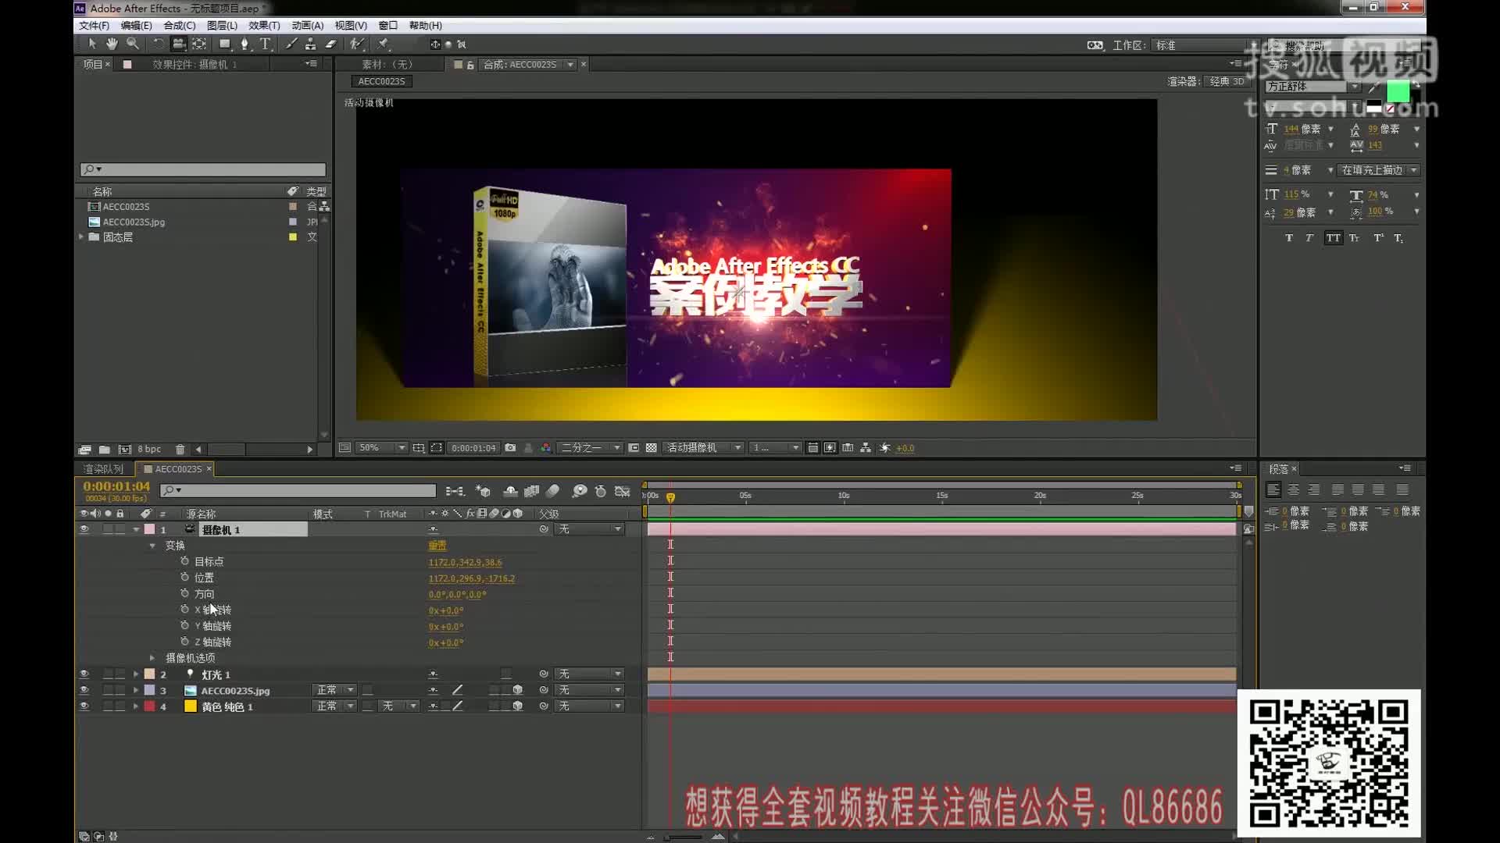Toggle 3D layer switch for AECC0023S.jpg

click(517, 690)
